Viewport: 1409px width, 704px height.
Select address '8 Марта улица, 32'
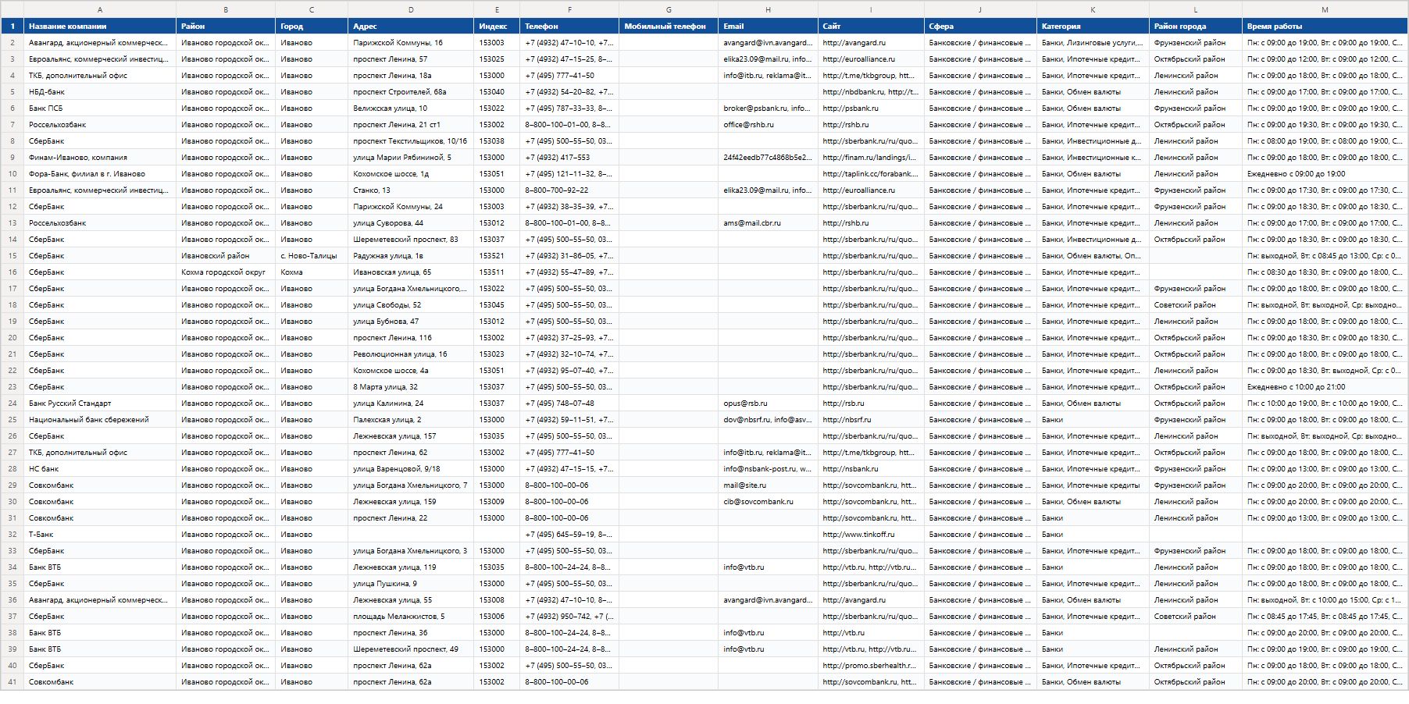(411, 386)
